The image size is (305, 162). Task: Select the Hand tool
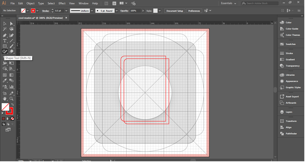5,98
